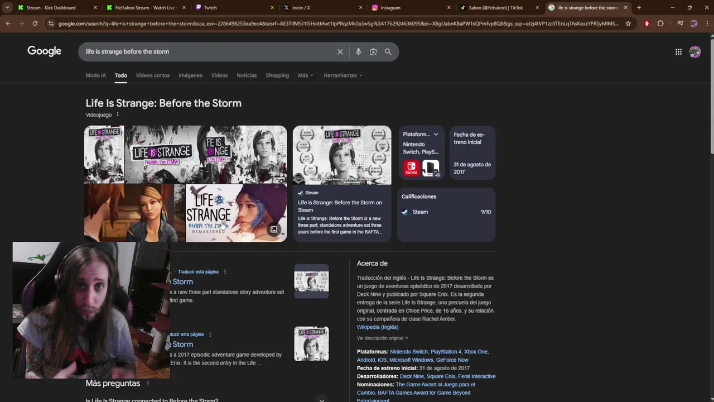The height and width of the screenshot is (402, 714).
Task: Open the Remastered cover art image
Action: pos(236,213)
